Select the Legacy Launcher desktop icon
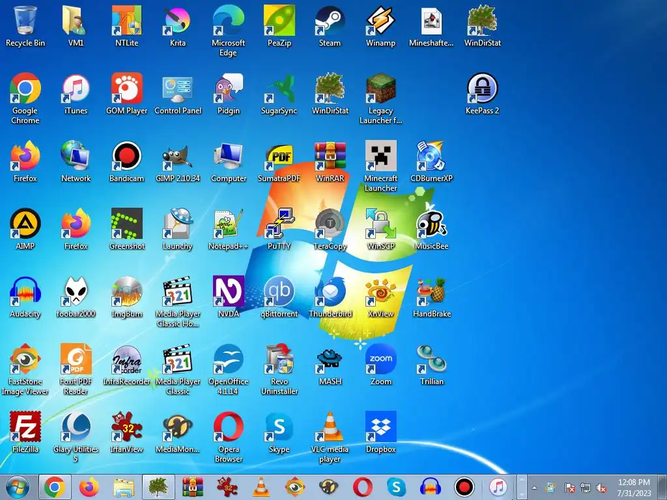 (x=380, y=99)
